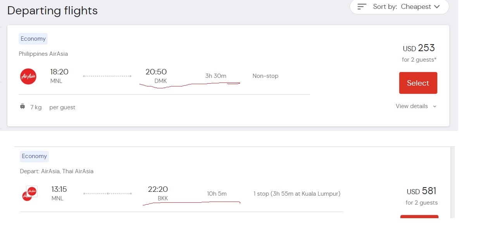
Task: Click the partially visible red Select button
Action: point(419,216)
